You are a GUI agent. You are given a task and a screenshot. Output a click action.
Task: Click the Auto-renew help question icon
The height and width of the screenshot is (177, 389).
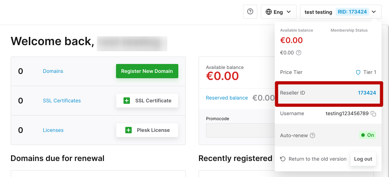(312, 135)
